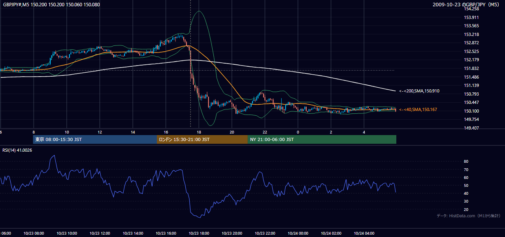The height and width of the screenshot is (237, 505).
Task: Select the 東京 08:00-15:30 JST session bar
Action: pos(95,139)
